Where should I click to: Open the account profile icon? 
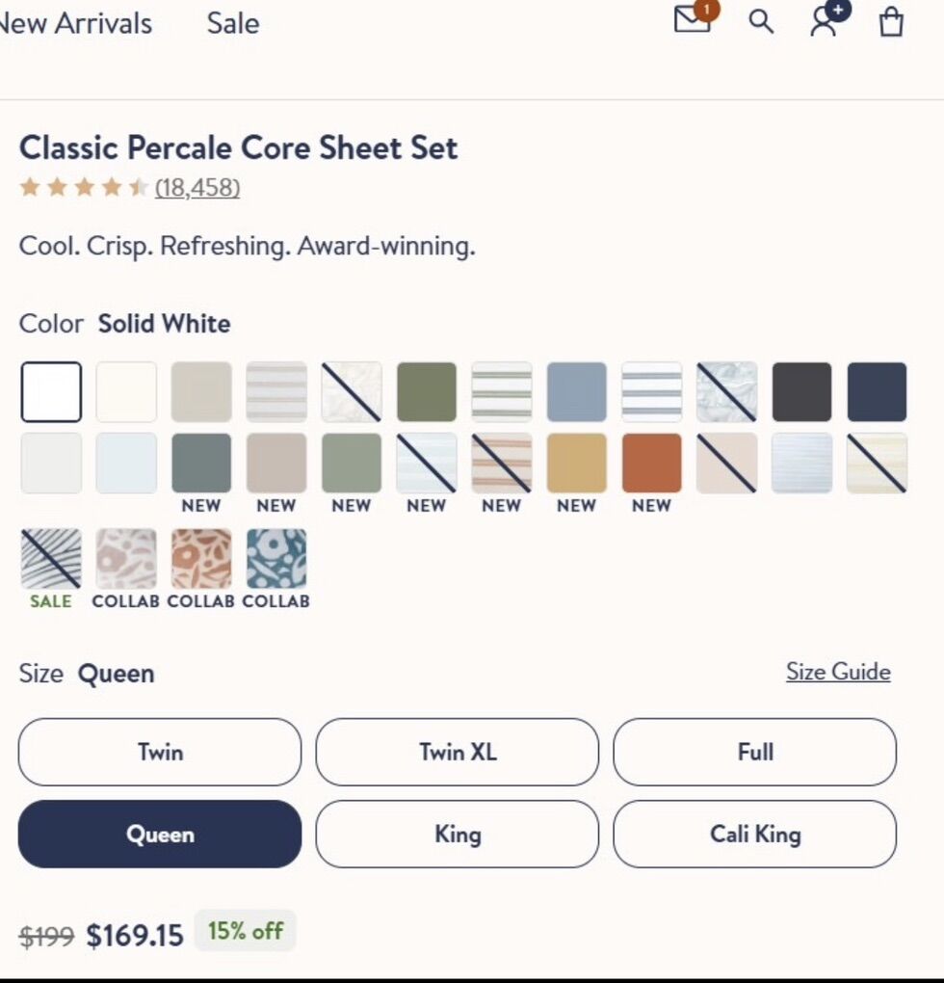tap(825, 21)
